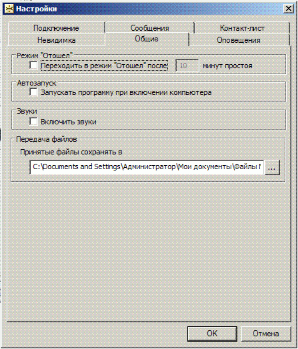298x349 pixels.
Task: Click the 'Передача файлов' group heading
Action: tap(47, 139)
